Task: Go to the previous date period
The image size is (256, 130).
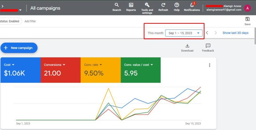Action: [x=207, y=33]
